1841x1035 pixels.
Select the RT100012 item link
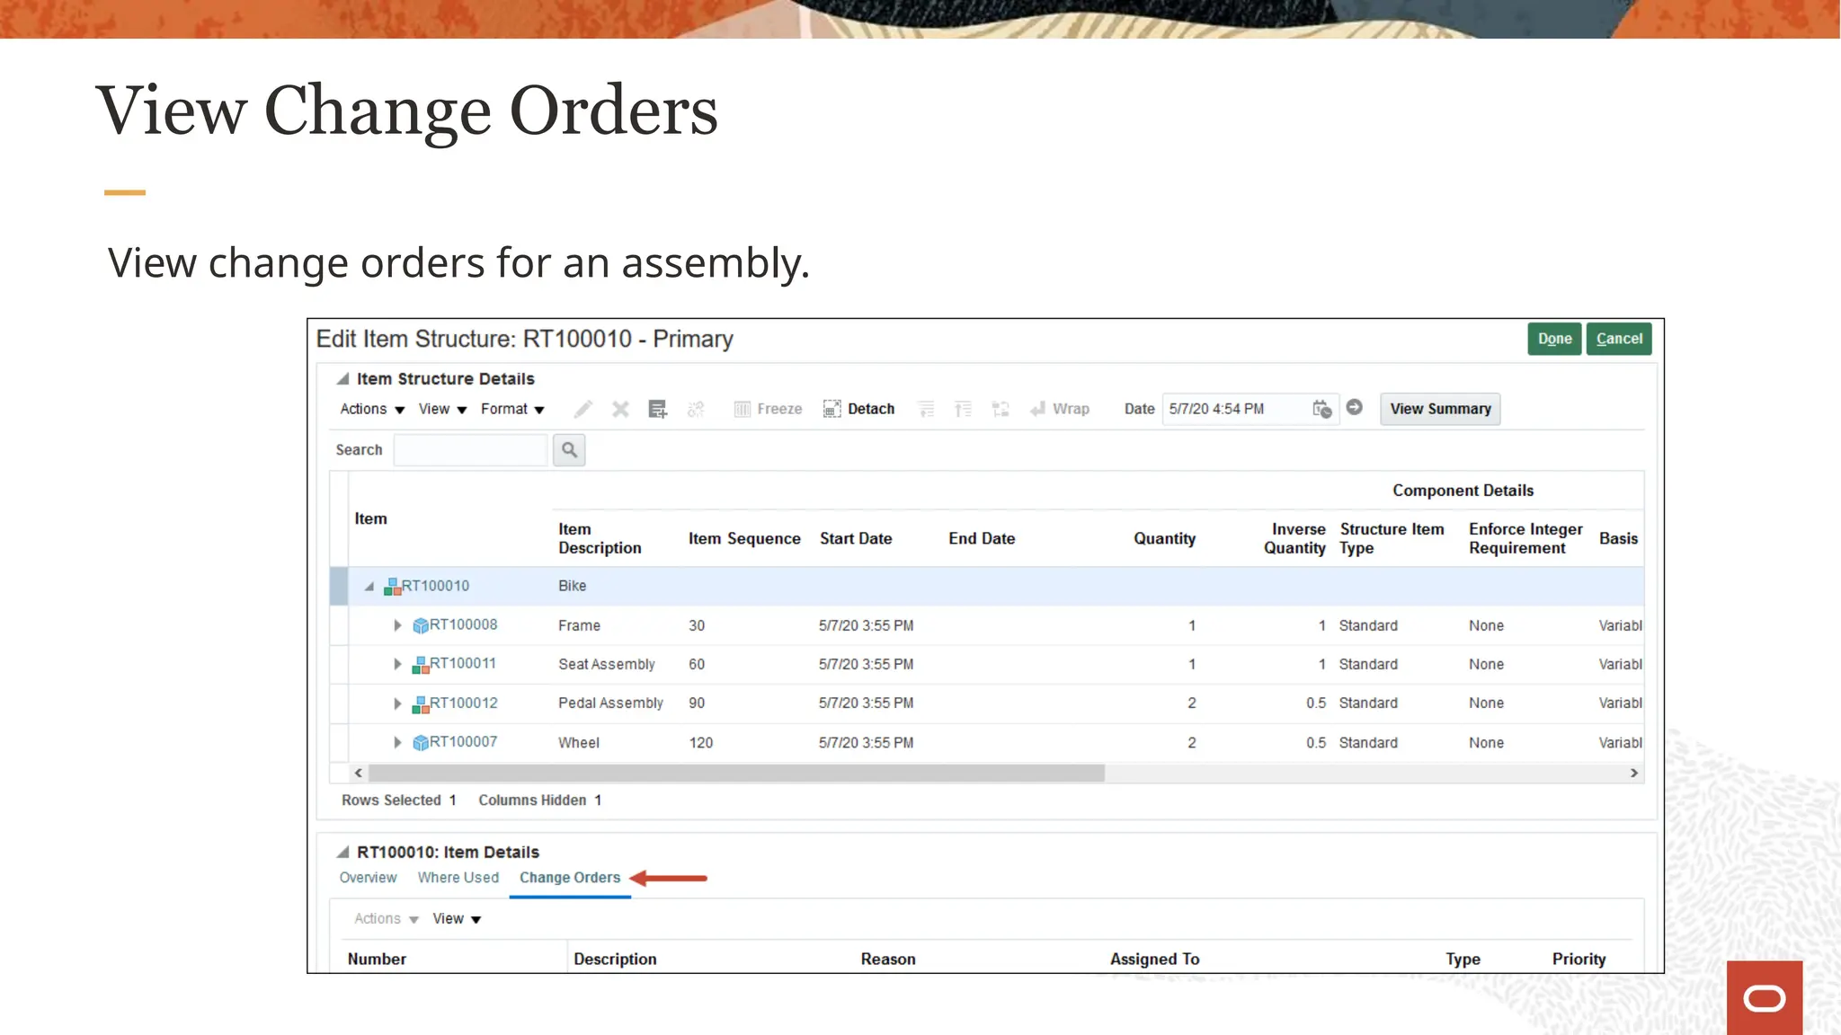pyautogui.click(x=463, y=703)
